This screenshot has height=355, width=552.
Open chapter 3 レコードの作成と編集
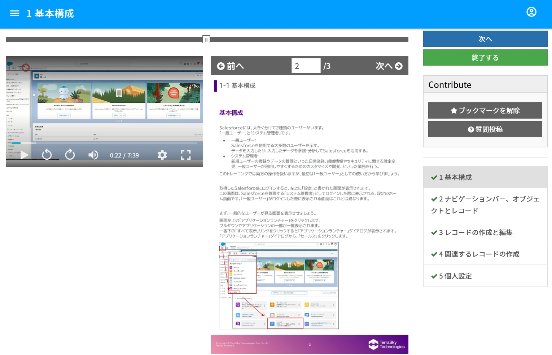485,232
